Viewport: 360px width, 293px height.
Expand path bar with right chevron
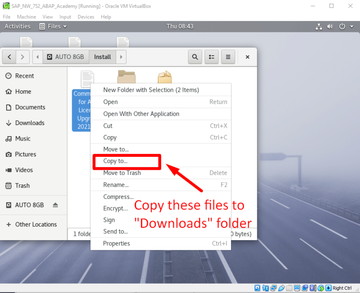pos(121,57)
